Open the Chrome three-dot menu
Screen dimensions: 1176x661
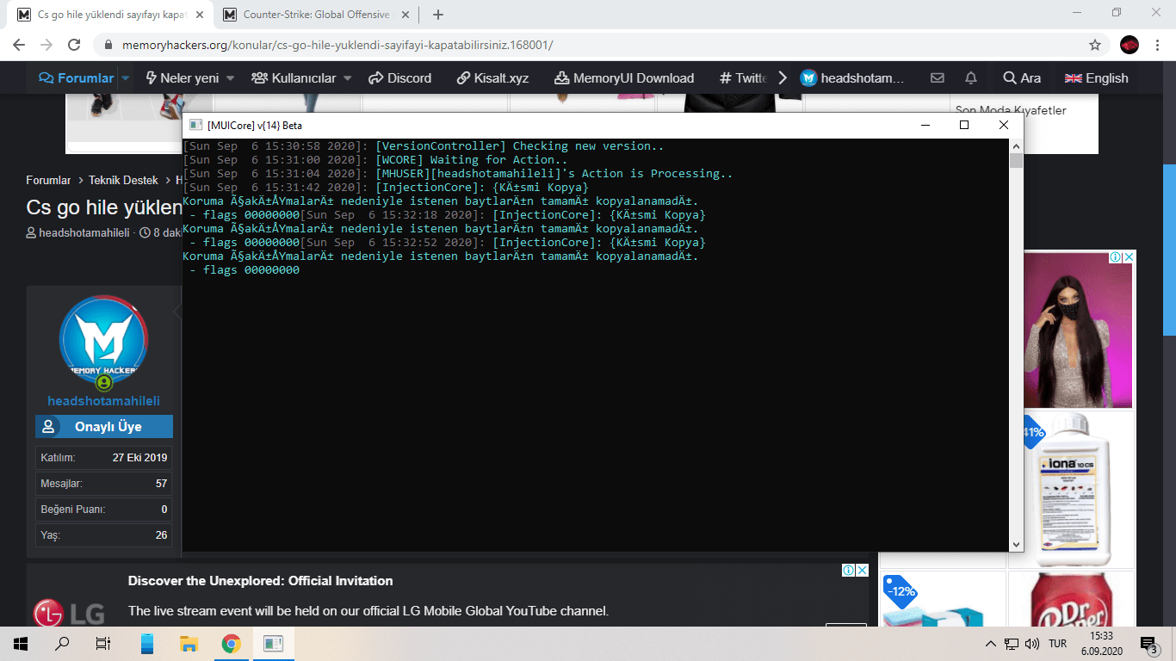coord(1156,45)
